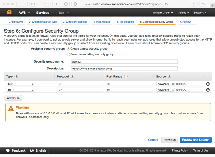Screen dimensions: 215x157
Task: Click the HTTP port range field 80
Action: click(x=130, y=90)
